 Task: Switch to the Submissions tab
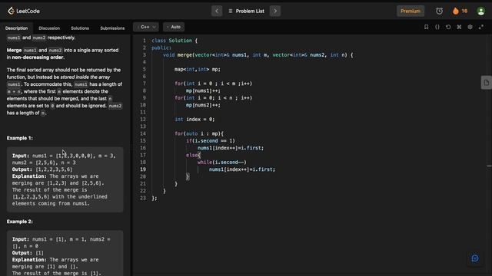112,28
